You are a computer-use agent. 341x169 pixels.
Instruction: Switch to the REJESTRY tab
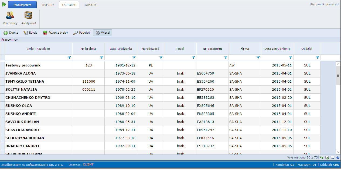point(48,5)
